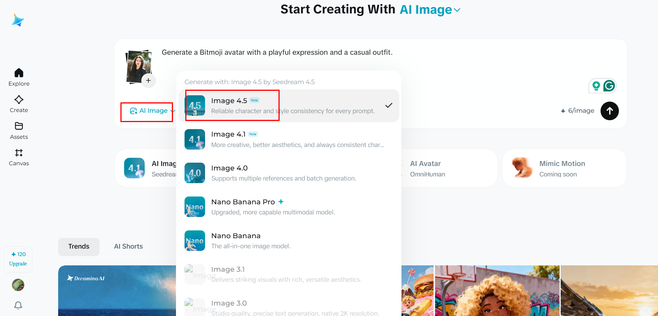
Task: Click the uploaded portrait reference thumbnail
Action: coord(139,66)
